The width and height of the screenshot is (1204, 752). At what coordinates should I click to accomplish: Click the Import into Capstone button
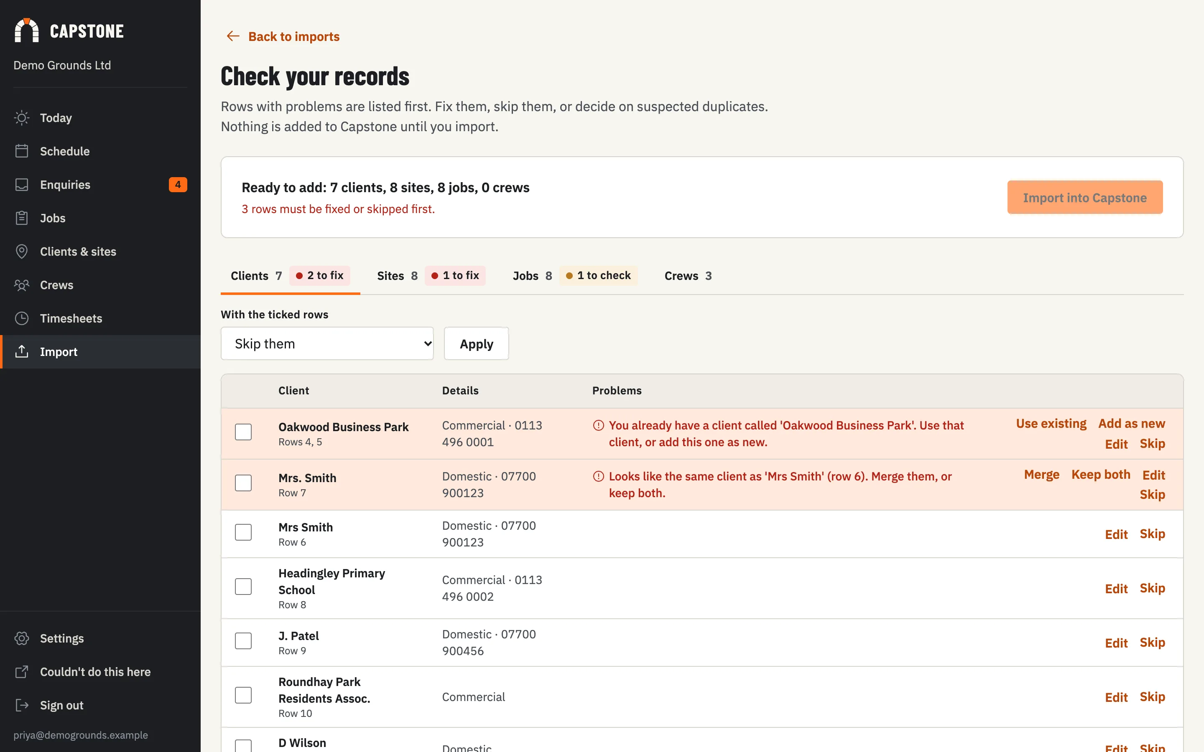pyautogui.click(x=1084, y=198)
